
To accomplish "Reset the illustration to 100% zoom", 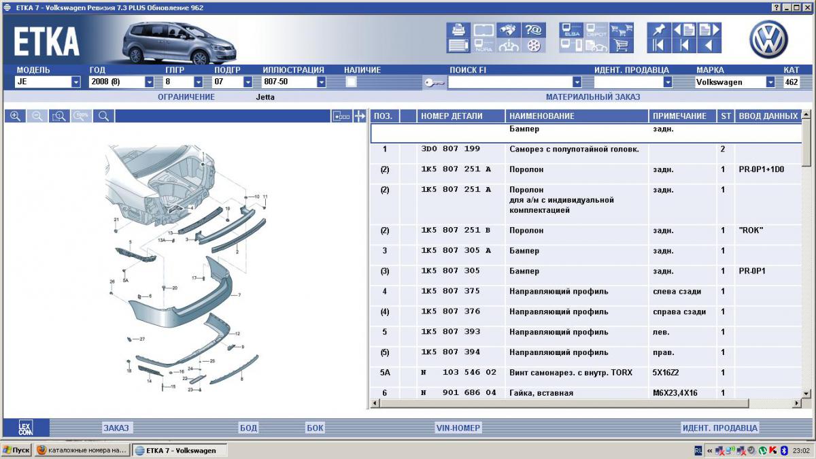I will [82, 116].
